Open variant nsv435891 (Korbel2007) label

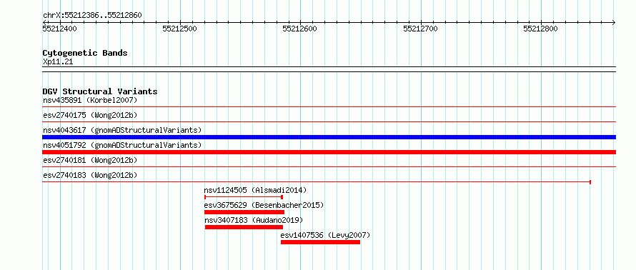tap(90, 100)
